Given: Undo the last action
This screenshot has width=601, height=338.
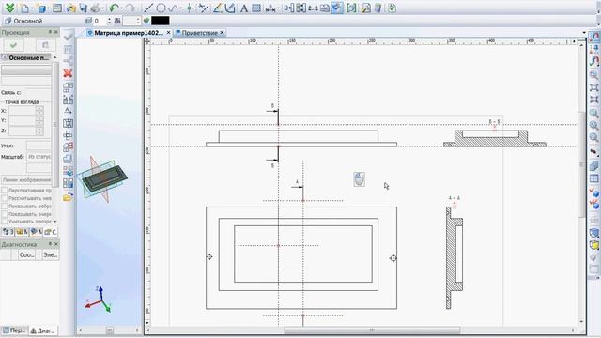Looking at the screenshot, I should coord(114,8).
